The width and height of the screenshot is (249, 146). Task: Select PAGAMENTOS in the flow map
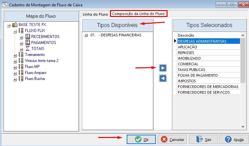point(44,43)
